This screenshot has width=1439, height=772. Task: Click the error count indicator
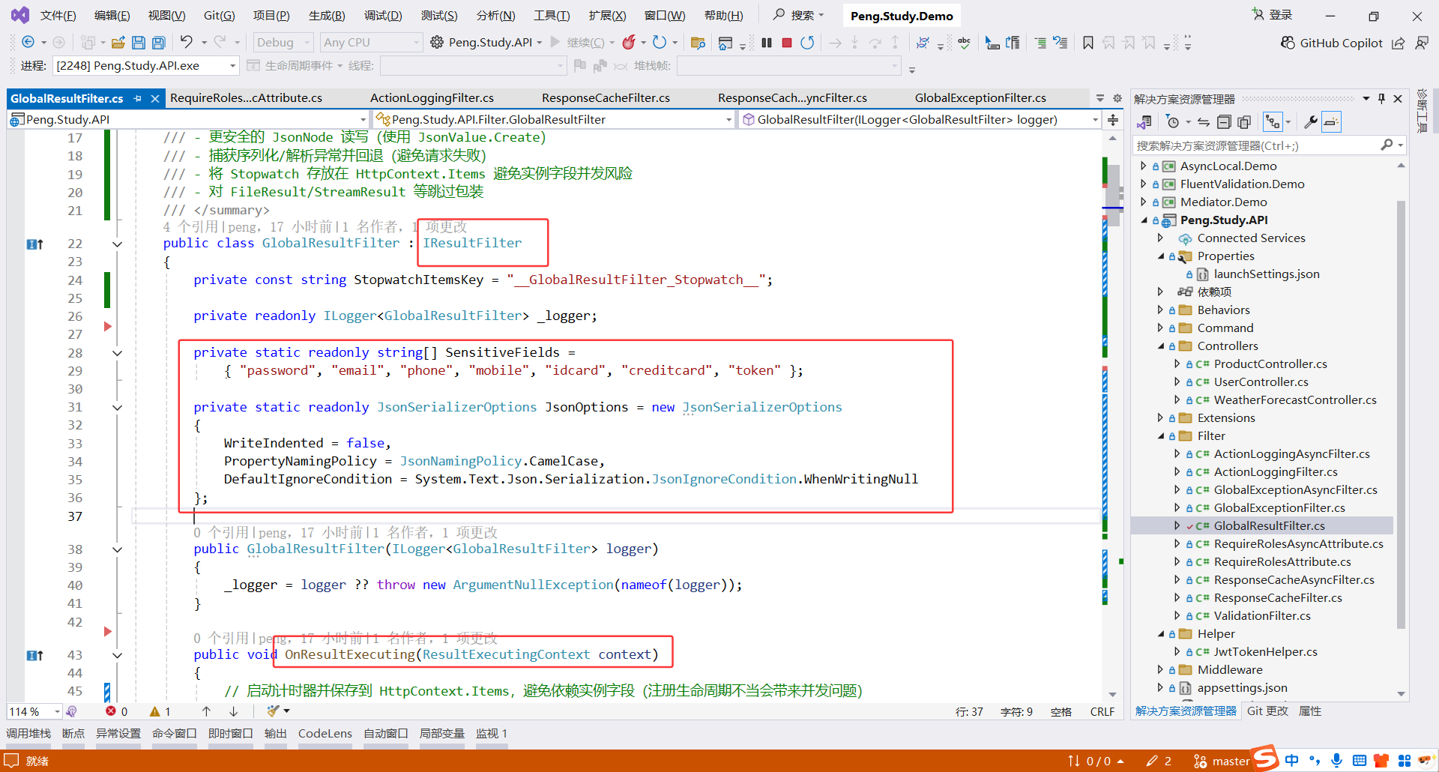point(117,711)
